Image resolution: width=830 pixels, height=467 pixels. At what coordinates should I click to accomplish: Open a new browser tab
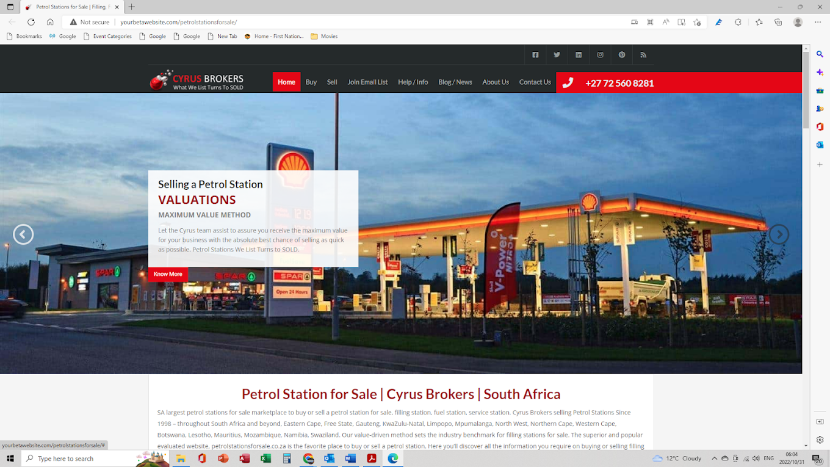[x=131, y=7]
